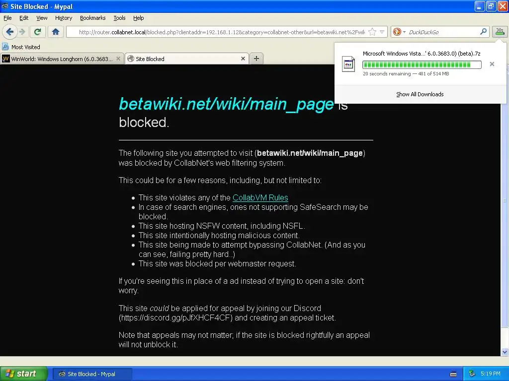Open the Windows Start menu
The image size is (509, 381).
pos(23,374)
